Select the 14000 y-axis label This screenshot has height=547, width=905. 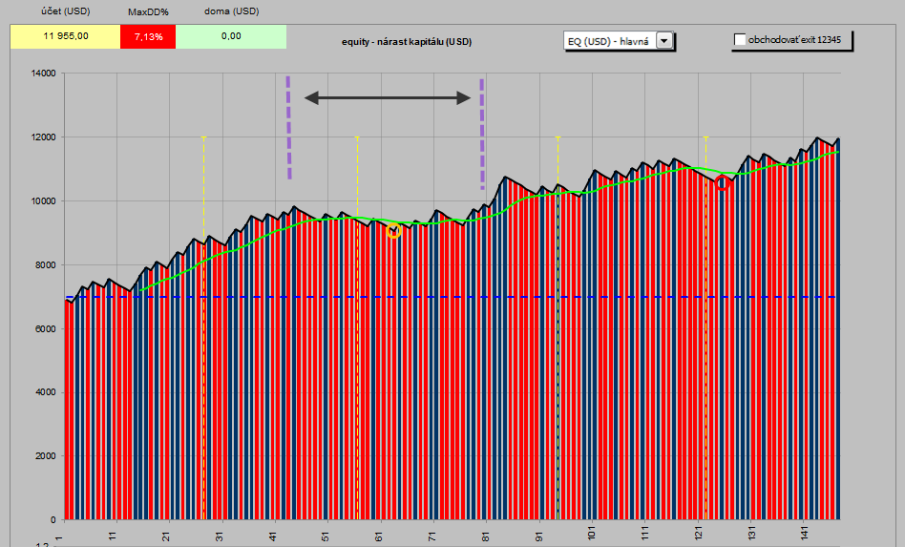point(44,74)
